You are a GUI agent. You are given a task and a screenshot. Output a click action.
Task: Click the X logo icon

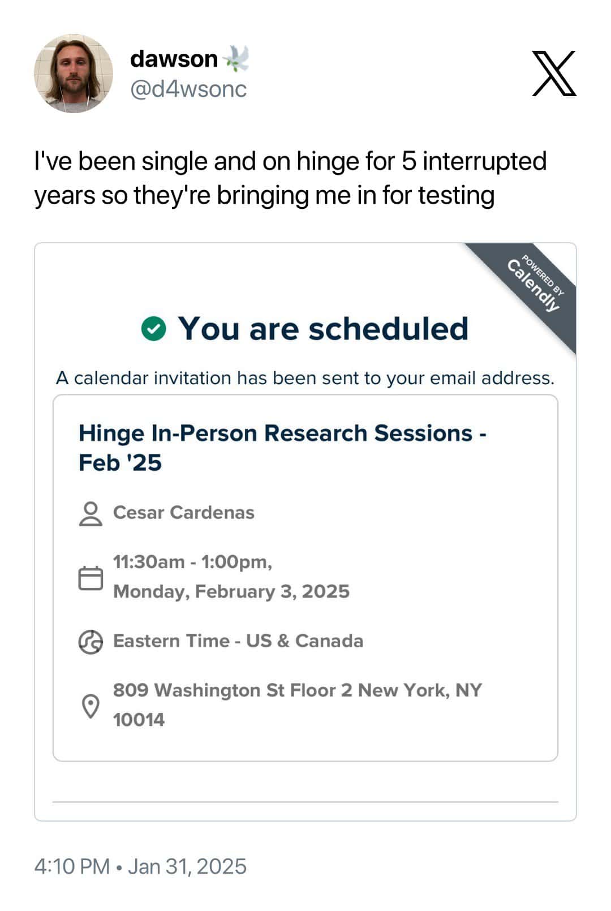(x=554, y=74)
